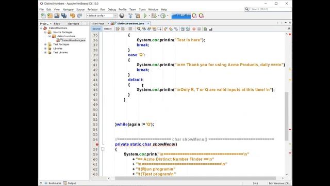The image size is (330, 186).
Task: Select the Source view button
Action: (96, 29)
